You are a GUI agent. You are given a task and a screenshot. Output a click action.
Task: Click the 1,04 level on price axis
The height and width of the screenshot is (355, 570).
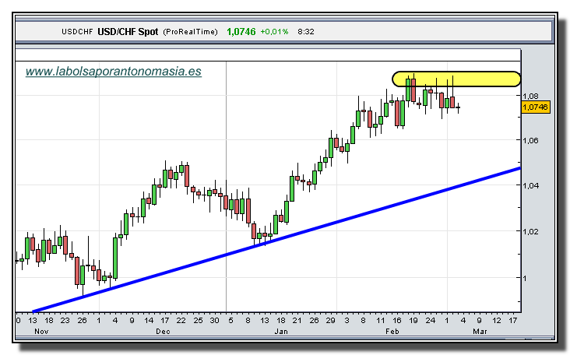530,186
